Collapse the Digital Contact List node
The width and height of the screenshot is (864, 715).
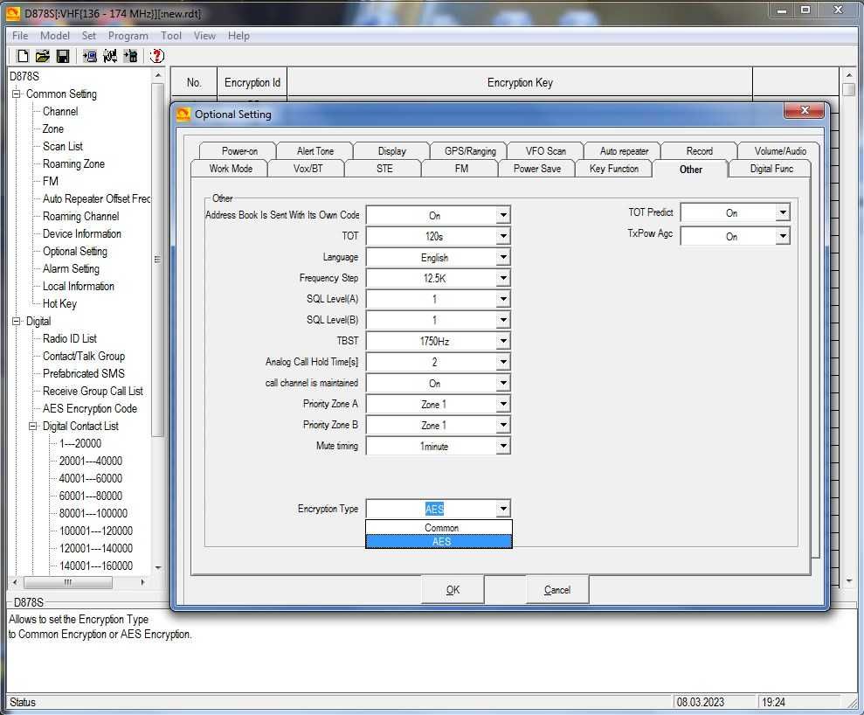[33, 427]
